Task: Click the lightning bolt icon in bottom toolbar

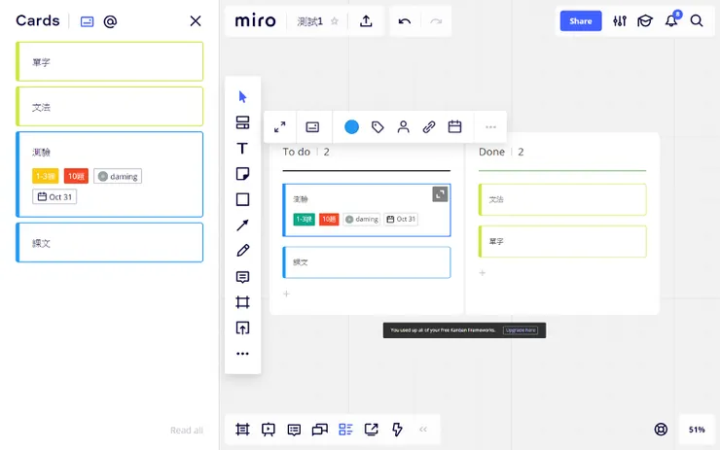Action: point(397,430)
